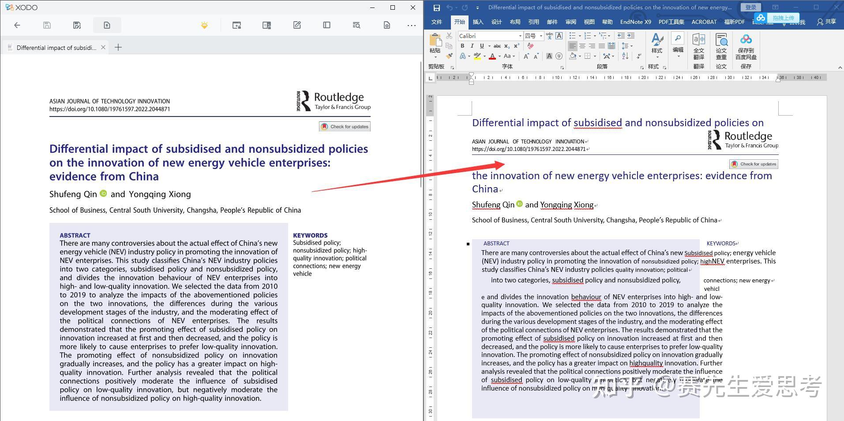
Task: Click the Save As icon in XODO
Action: 77,25
